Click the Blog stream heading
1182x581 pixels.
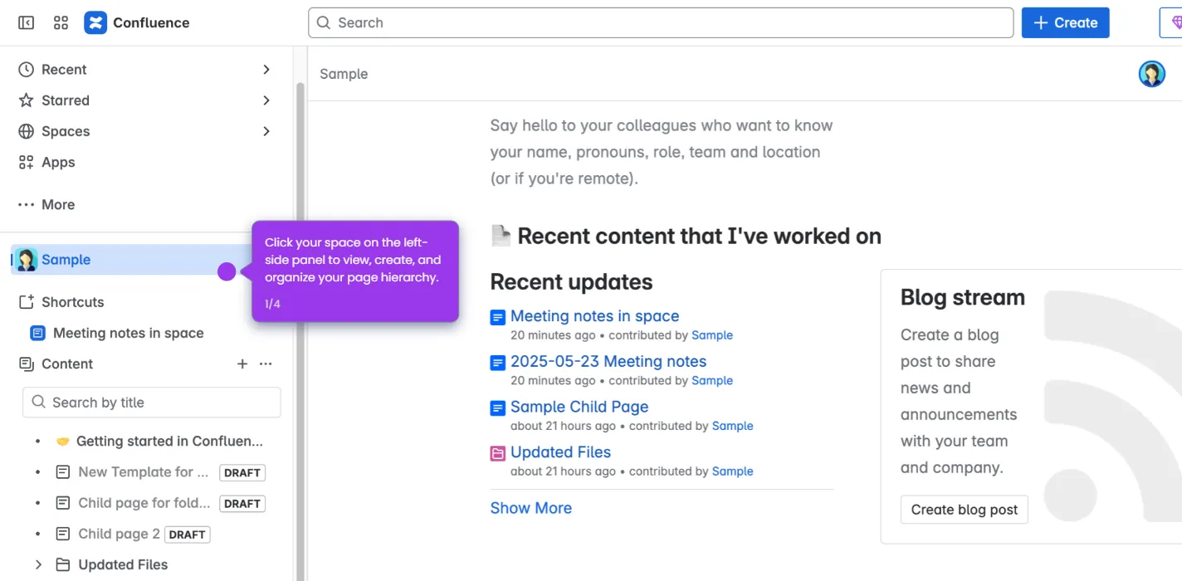pos(963,297)
